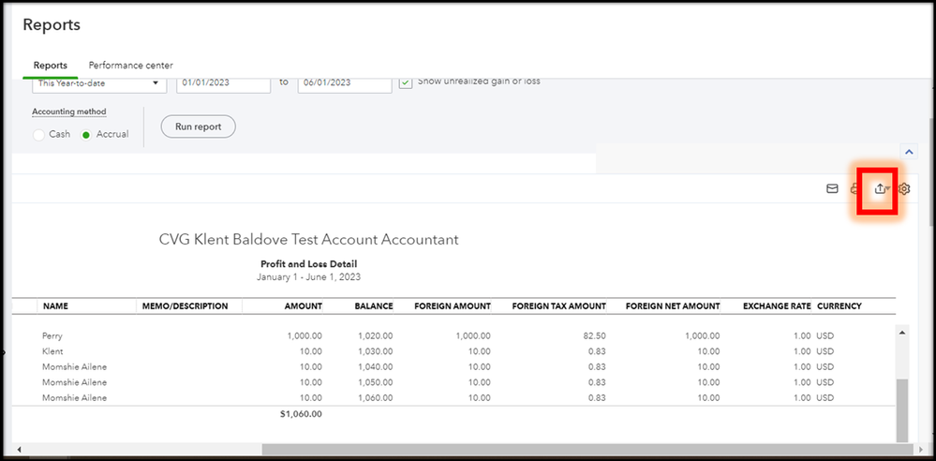The image size is (936, 461).
Task: Click the AMOUNT column header
Action: coord(303,306)
